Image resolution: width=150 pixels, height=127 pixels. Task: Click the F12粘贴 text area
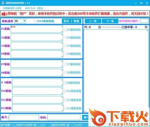(x=38, y=108)
